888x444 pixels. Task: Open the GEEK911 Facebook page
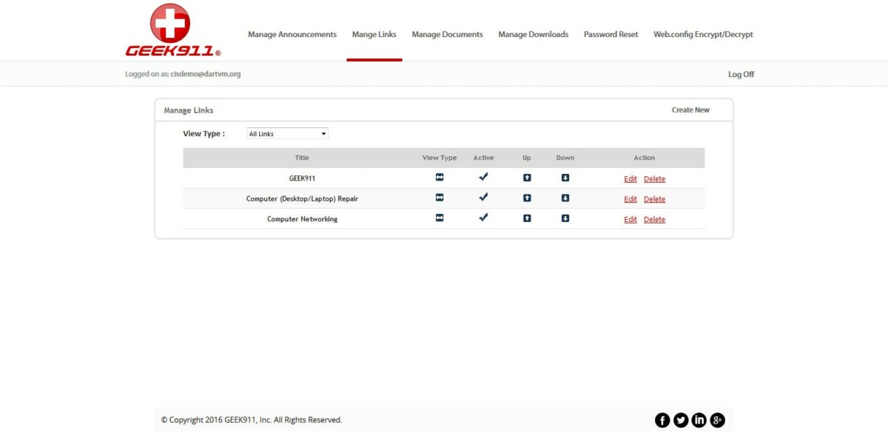662,420
